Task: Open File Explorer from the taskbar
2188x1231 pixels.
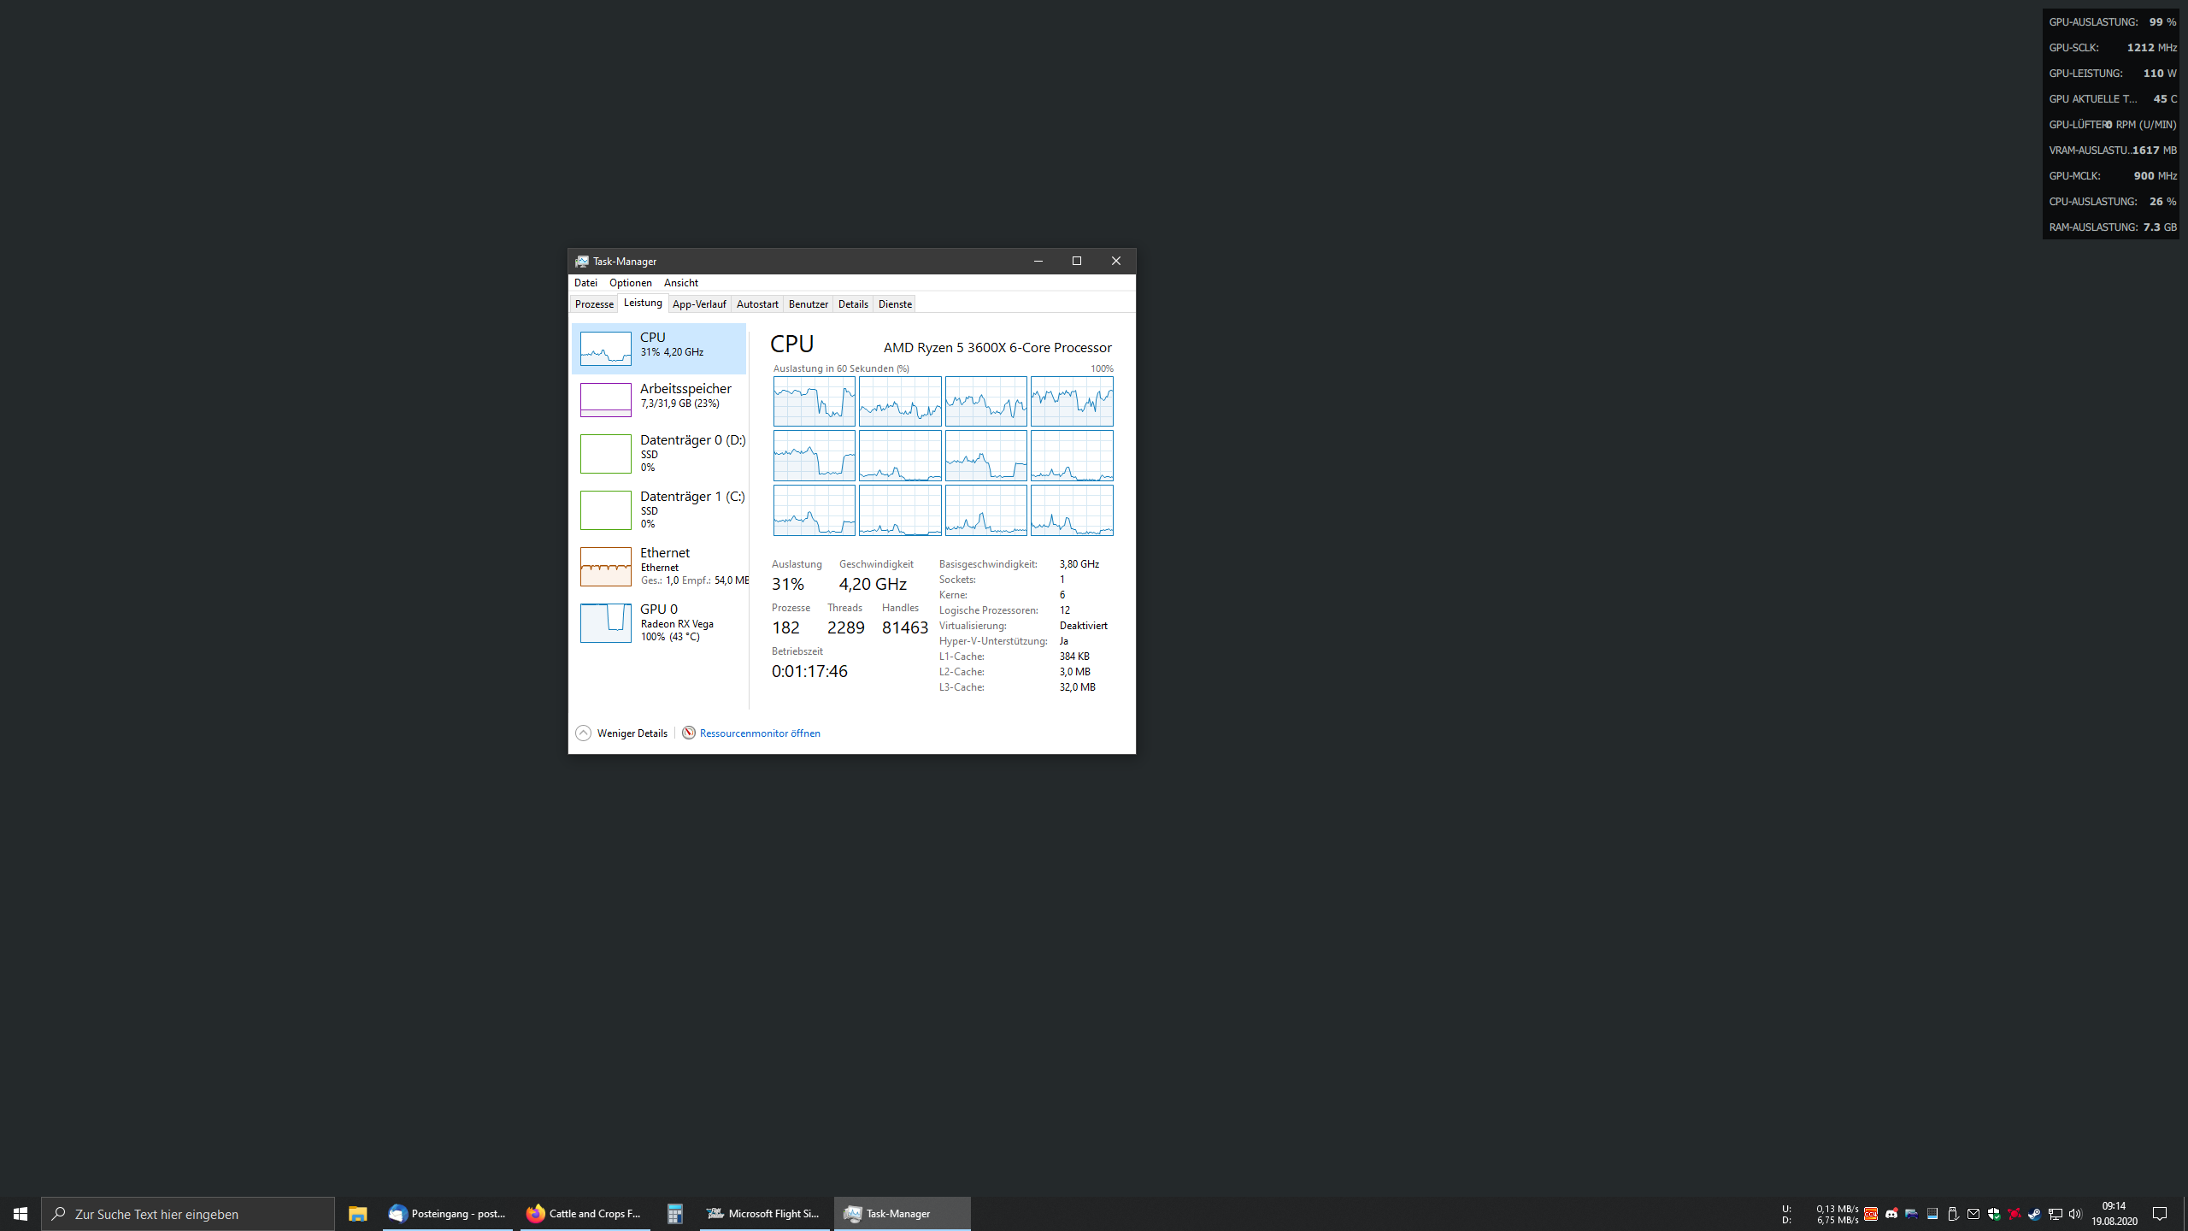Action: pyautogui.click(x=357, y=1214)
